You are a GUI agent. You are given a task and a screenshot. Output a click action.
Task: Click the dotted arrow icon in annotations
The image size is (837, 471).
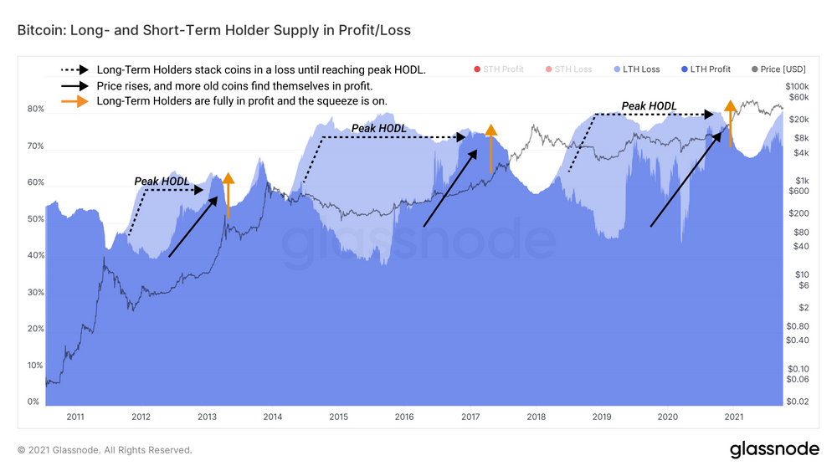pos(75,69)
